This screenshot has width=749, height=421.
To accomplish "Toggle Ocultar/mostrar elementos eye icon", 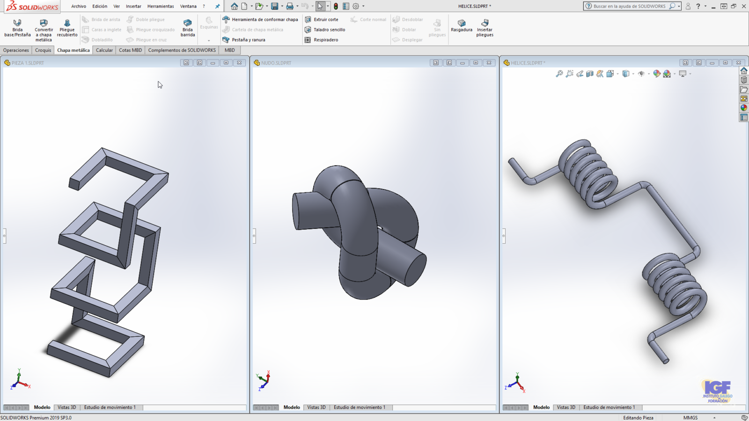I will [x=642, y=73].
